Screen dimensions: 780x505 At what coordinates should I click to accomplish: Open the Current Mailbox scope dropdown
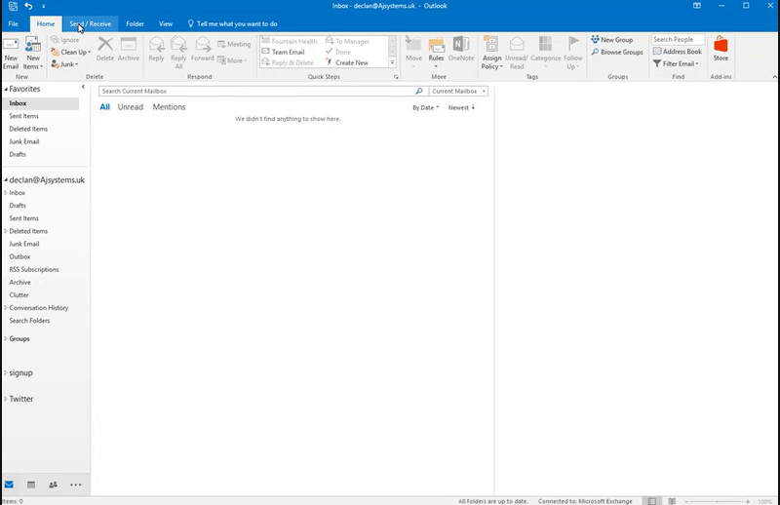tap(458, 91)
